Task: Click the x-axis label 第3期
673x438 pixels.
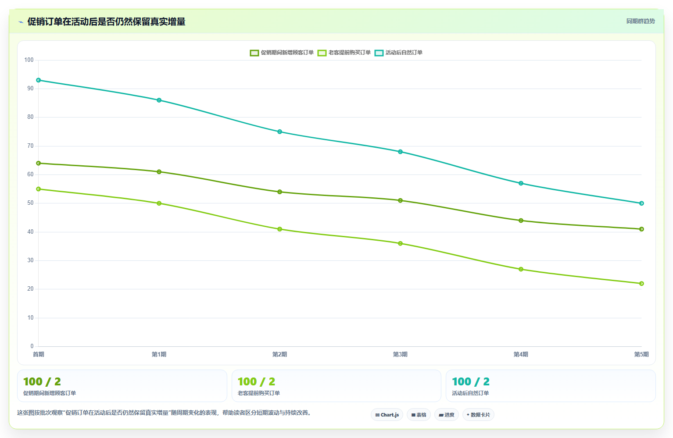Action: click(401, 354)
